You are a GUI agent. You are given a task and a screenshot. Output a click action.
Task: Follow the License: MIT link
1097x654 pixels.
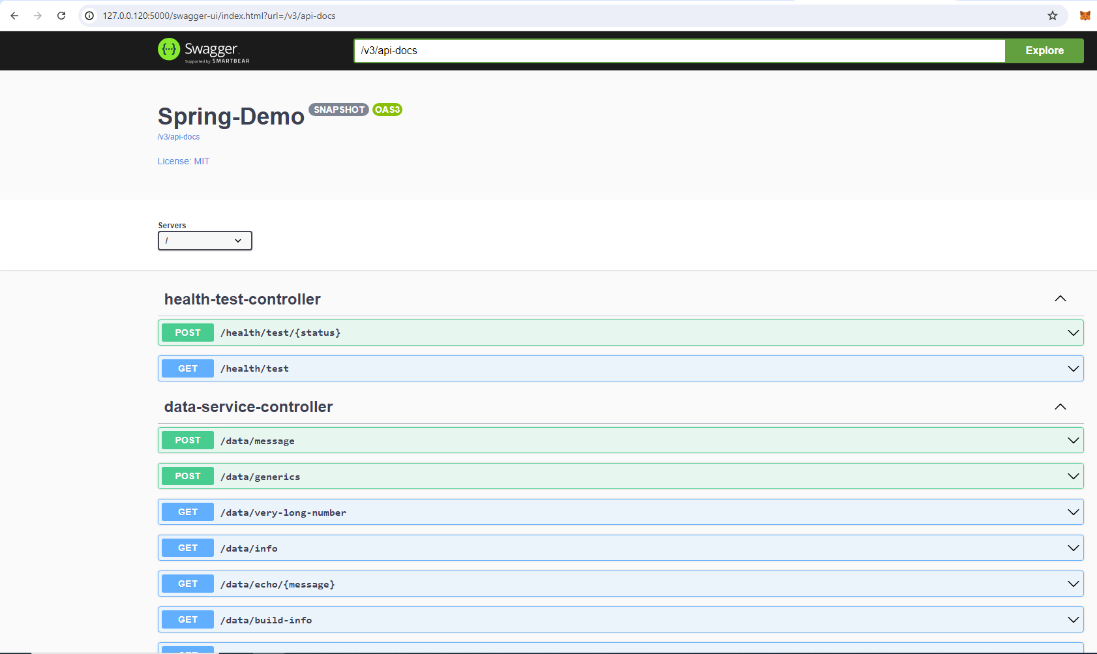click(183, 161)
